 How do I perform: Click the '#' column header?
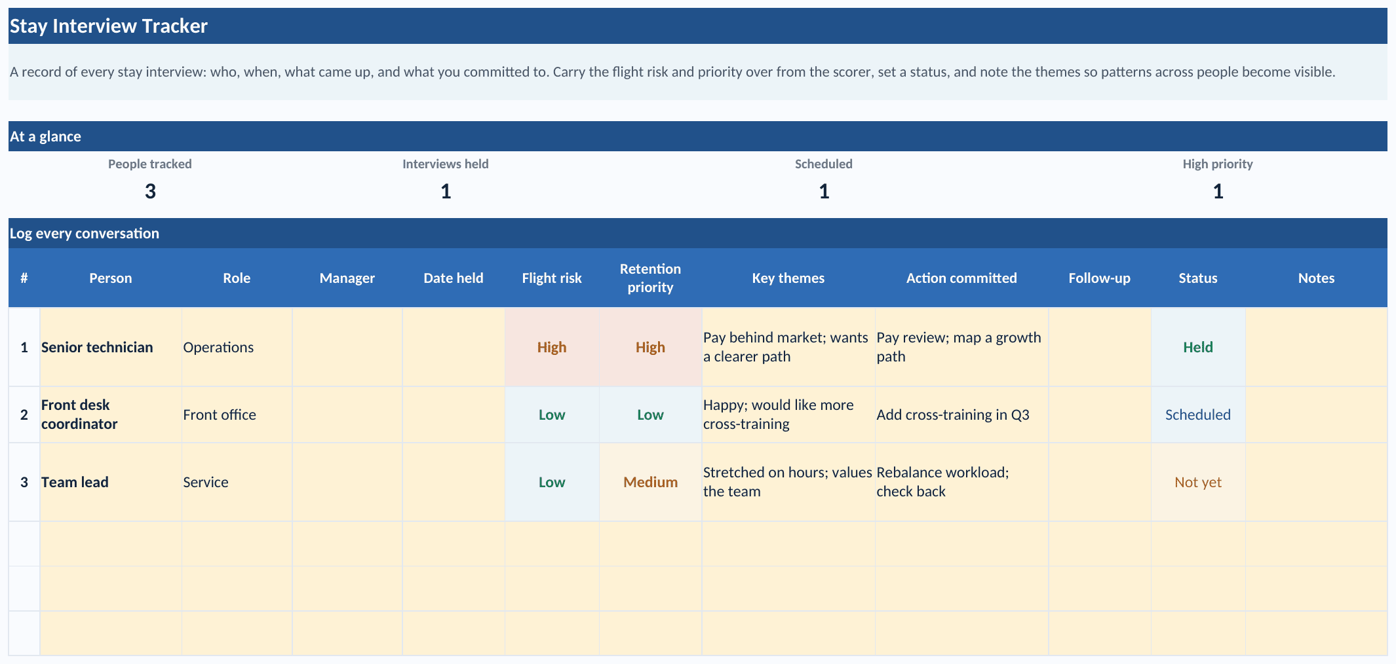24,278
